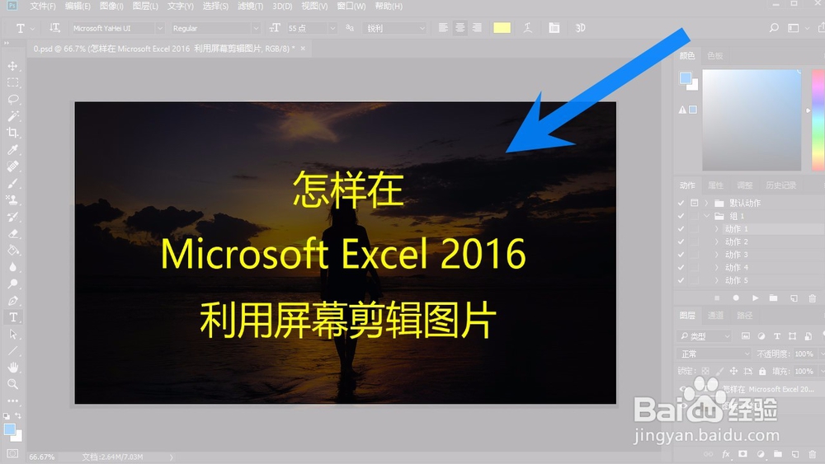
Task: Delete action using Actions panel trash icon
Action: 813,298
